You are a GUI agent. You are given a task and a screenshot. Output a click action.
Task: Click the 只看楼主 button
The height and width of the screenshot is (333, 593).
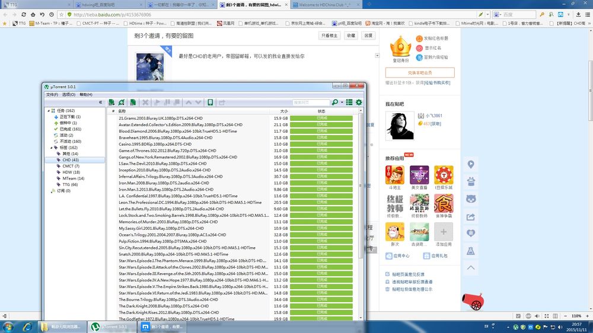coord(329,36)
